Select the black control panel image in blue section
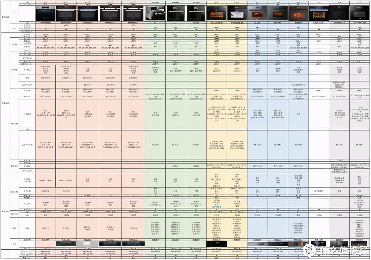 (278, 244)
